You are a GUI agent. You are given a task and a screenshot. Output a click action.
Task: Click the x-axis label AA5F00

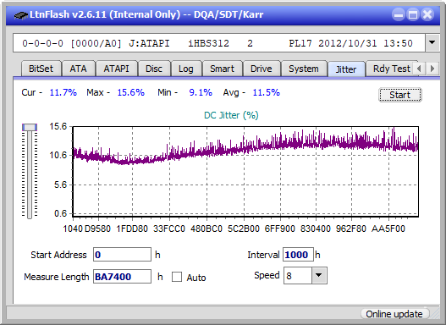pos(388,229)
